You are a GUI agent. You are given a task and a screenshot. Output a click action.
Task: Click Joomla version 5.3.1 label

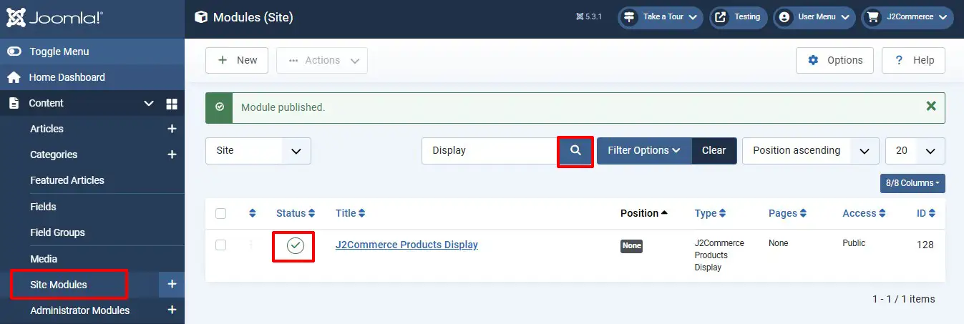[x=590, y=17]
